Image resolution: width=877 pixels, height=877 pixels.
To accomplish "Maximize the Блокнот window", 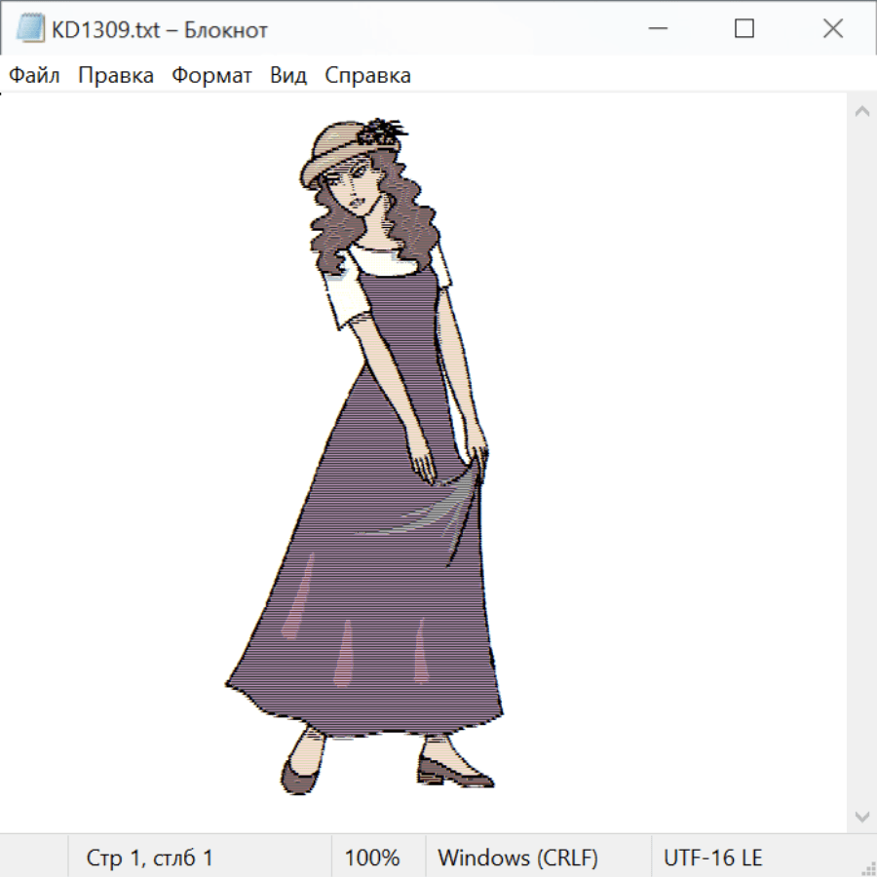I will (744, 29).
